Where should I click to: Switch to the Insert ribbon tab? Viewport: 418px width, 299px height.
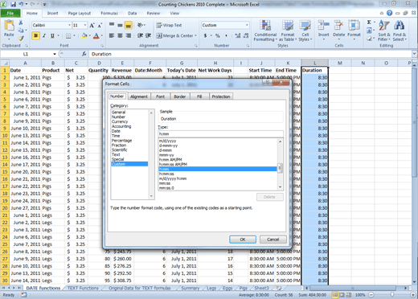pos(52,13)
